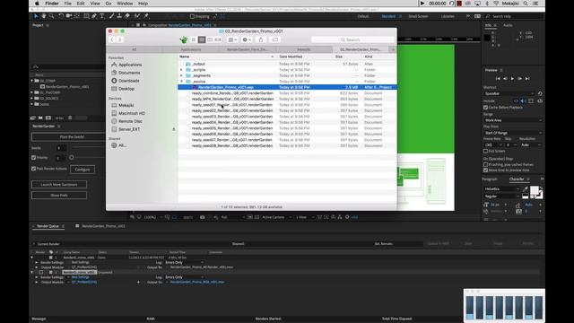Screen dimensions: 574x323
Task: Toggle the Snapping checkbox
Action: [192, 16]
